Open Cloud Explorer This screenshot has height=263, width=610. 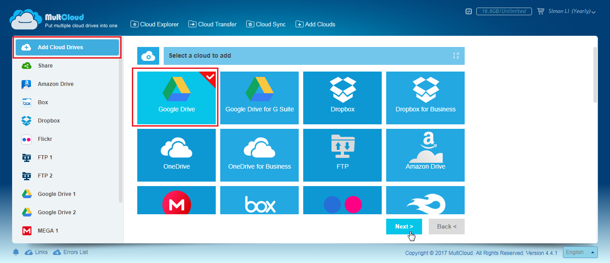click(x=155, y=24)
